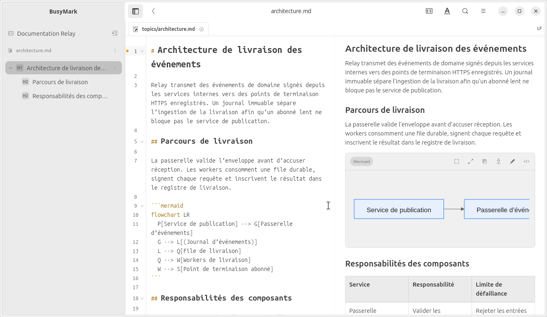The width and height of the screenshot is (547, 317).
Task: Click the editor heading '## Responsabilités des composants'
Action: (x=221, y=298)
